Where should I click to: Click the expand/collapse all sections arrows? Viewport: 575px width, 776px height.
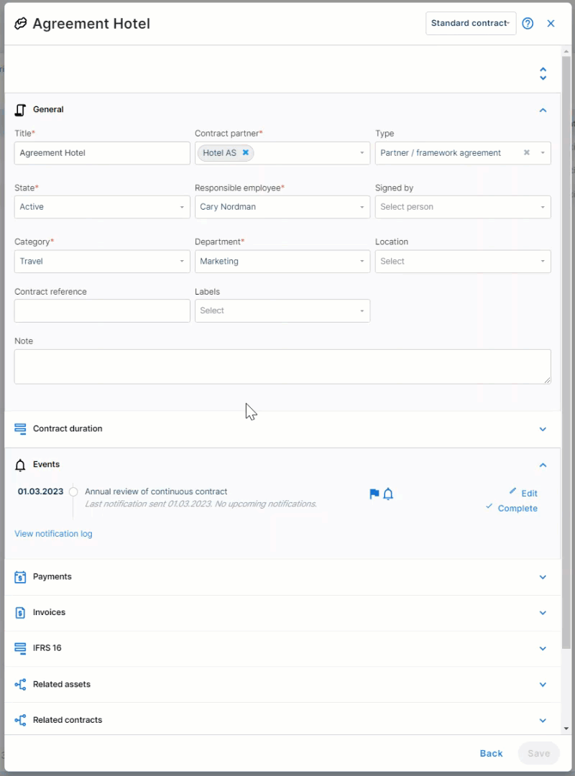(x=543, y=74)
